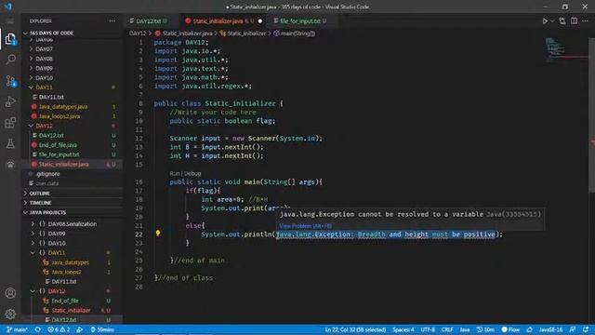Select End_of_file class in Java Projects
595x335 pixels.
click(x=65, y=301)
